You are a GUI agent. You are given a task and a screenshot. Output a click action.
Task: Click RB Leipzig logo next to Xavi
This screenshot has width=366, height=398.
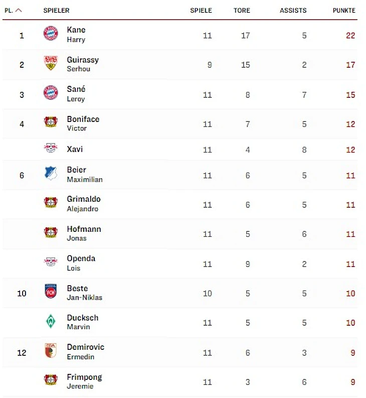(x=51, y=148)
